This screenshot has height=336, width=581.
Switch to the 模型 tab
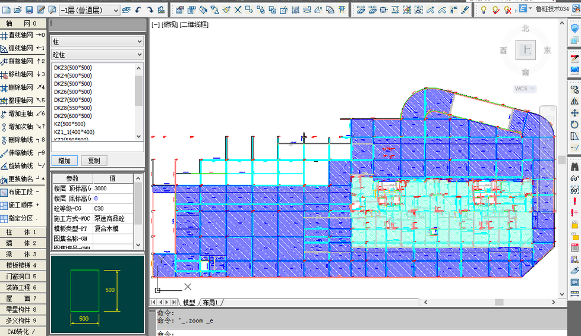pyautogui.click(x=189, y=303)
